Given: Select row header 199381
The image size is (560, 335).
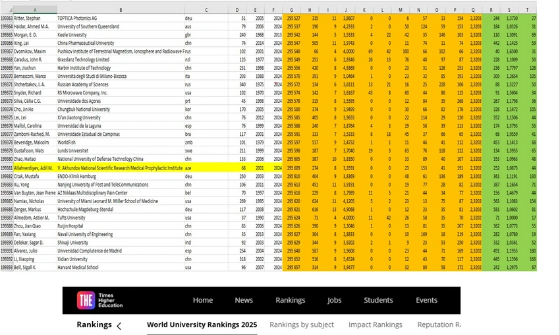Looking at the screenshot, I should [7, 168].
